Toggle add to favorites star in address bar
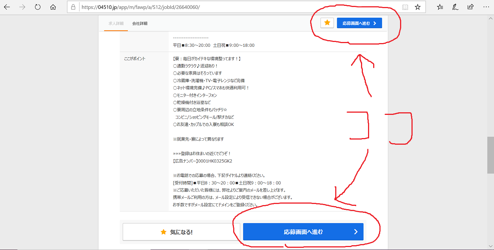 (x=418, y=6)
